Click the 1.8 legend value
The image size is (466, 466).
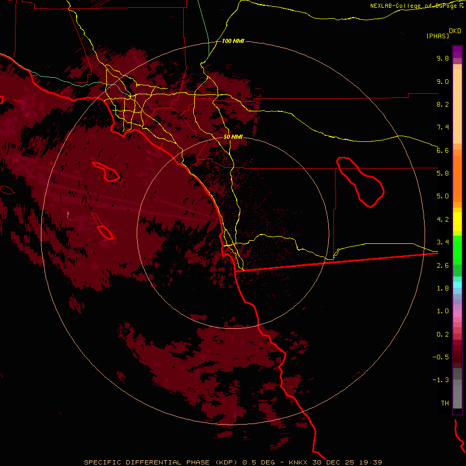tap(443, 288)
